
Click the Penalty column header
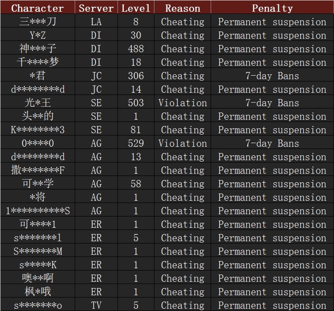point(272,8)
